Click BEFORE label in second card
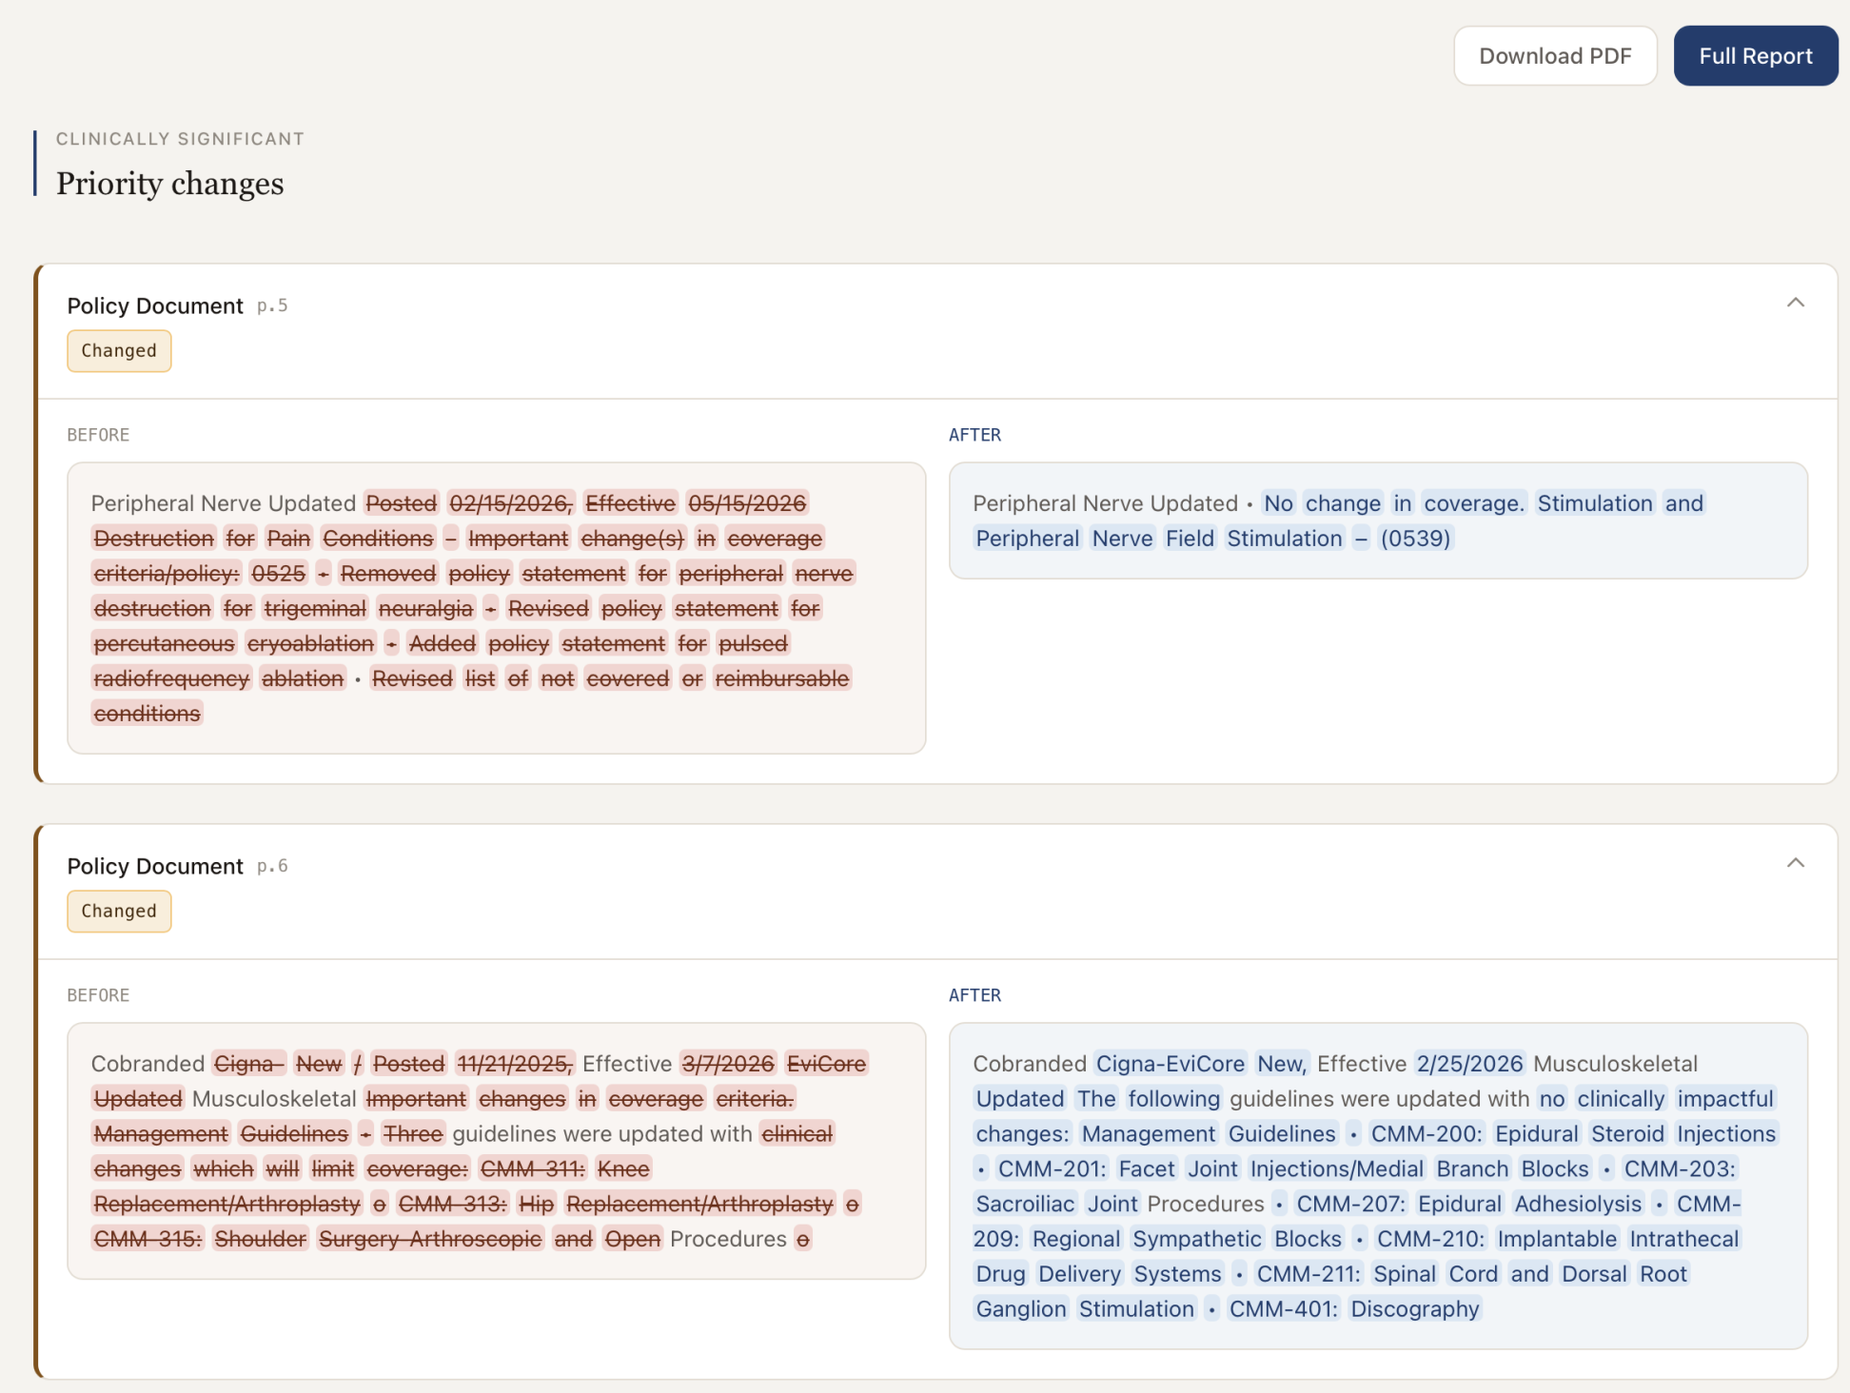This screenshot has height=1393, width=1850. click(98, 995)
